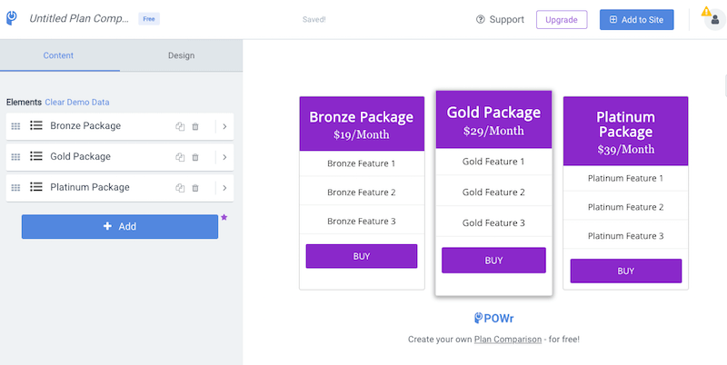Add a new plan element
This screenshot has width=727, height=365.
click(x=120, y=226)
